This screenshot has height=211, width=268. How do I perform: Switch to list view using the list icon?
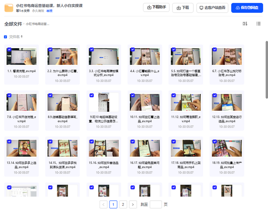pyautogui.click(x=258, y=24)
